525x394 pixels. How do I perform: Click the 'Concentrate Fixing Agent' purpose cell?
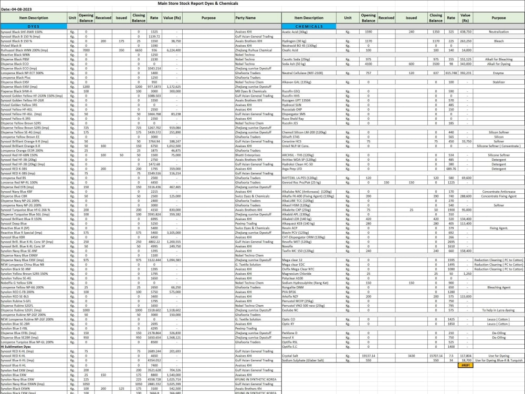(x=499, y=196)
